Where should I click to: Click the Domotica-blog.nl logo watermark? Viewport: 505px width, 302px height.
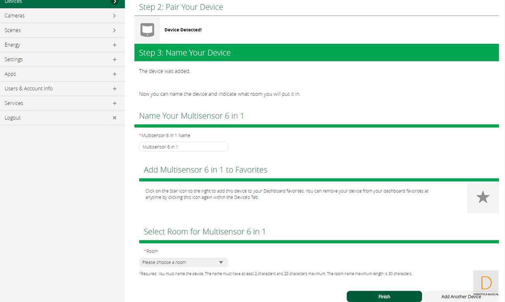486,284
